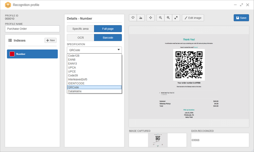
Task: Switch to the Specific area option
Action: tap(81, 29)
